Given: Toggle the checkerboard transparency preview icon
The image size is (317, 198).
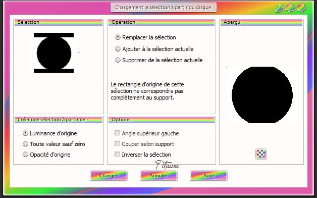Looking at the screenshot, I should point(261,154).
